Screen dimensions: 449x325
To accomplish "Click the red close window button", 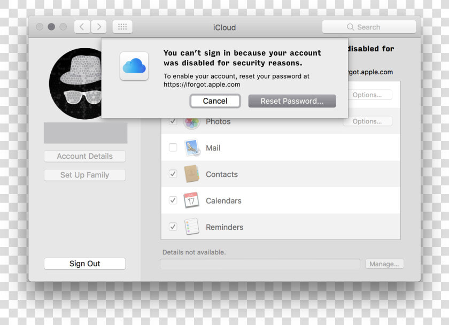I will [x=40, y=27].
